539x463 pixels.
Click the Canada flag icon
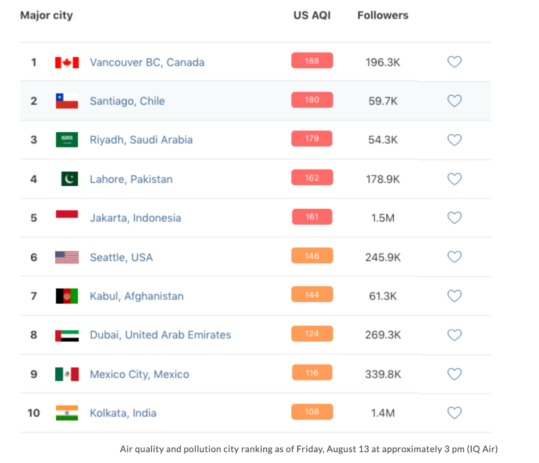tap(67, 63)
